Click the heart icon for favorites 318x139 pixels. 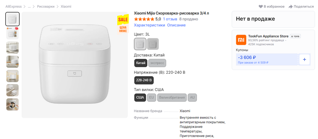tap(261, 6)
